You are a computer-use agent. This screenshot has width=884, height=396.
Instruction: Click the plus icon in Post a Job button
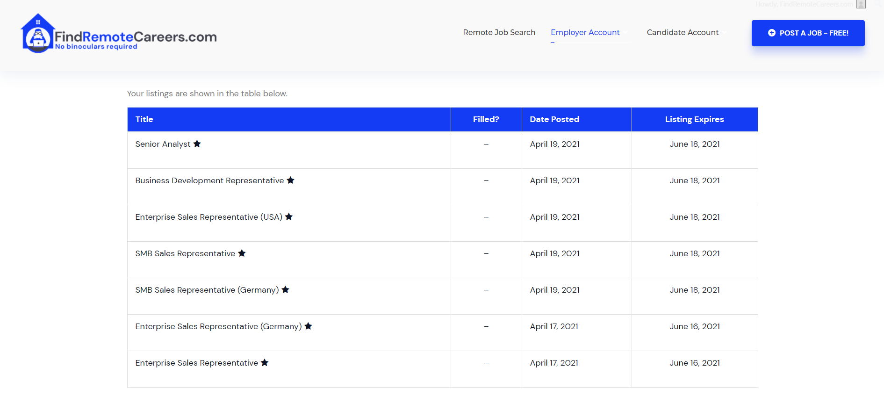click(772, 33)
